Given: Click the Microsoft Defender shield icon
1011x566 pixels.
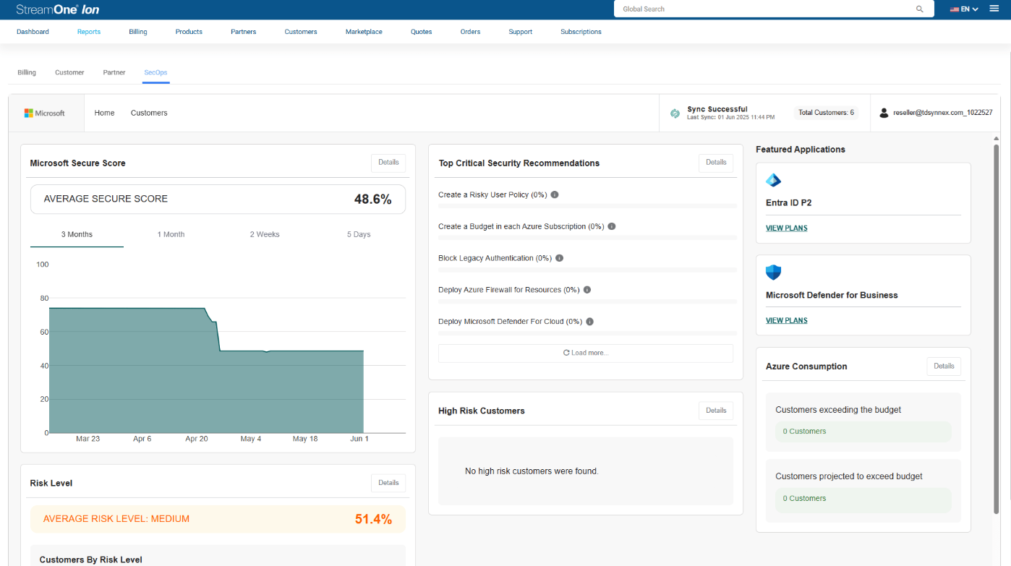Looking at the screenshot, I should pyautogui.click(x=773, y=273).
